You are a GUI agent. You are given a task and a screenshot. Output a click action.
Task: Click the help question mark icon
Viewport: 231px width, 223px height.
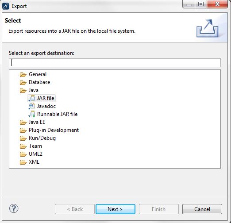[x=14, y=208]
